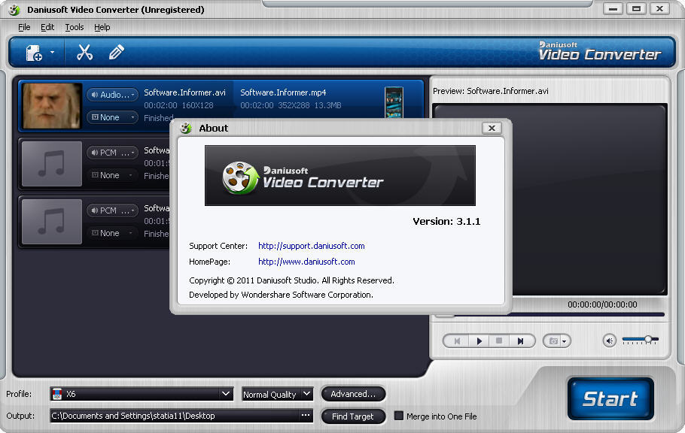Click the Daniusoft title bar app icon

(14, 10)
